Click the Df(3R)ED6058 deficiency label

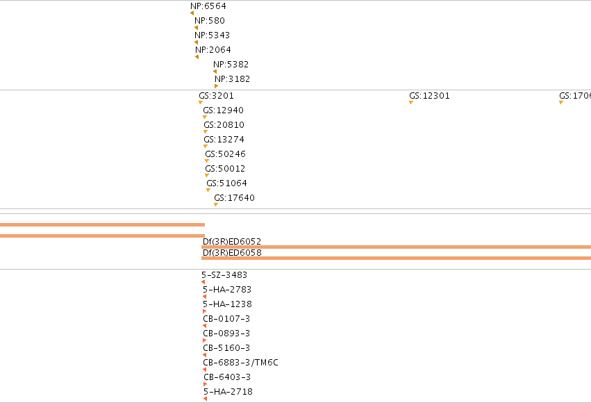(x=232, y=253)
